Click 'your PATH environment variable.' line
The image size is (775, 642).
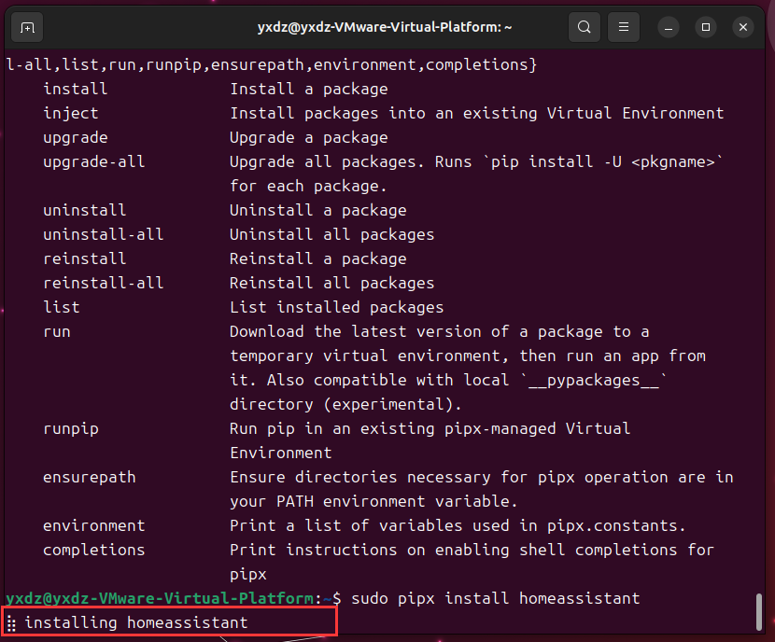(x=373, y=501)
